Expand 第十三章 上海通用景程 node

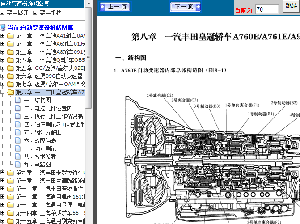(x=2, y=205)
